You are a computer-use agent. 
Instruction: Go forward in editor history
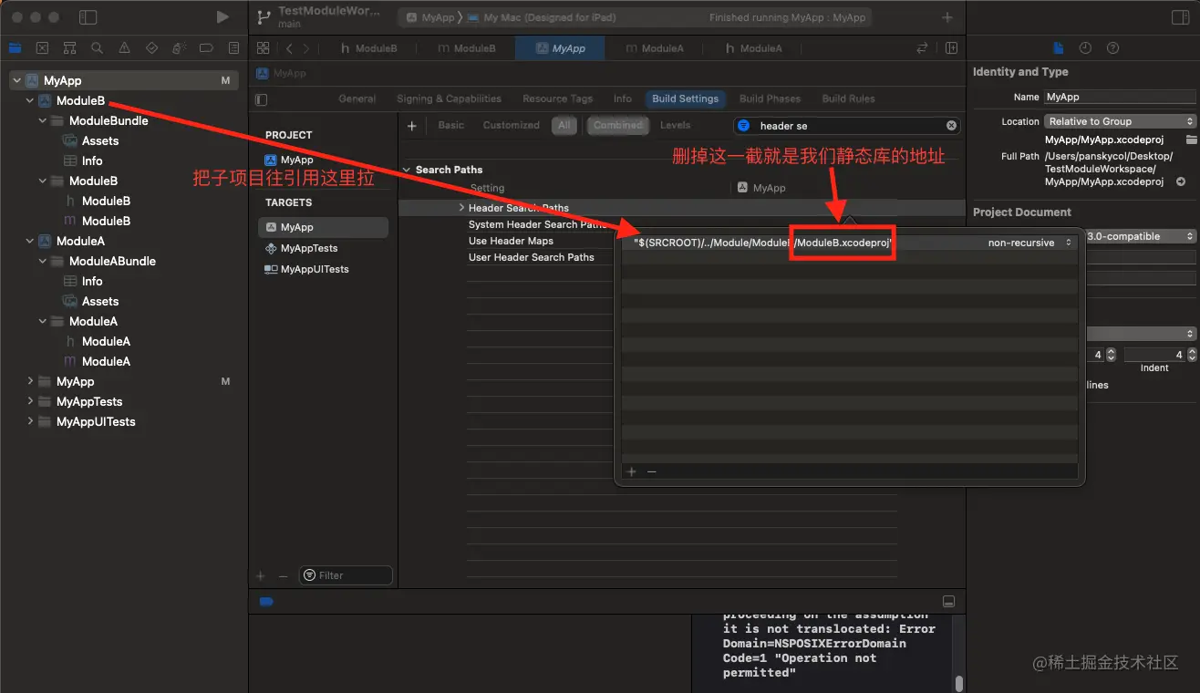point(306,48)
